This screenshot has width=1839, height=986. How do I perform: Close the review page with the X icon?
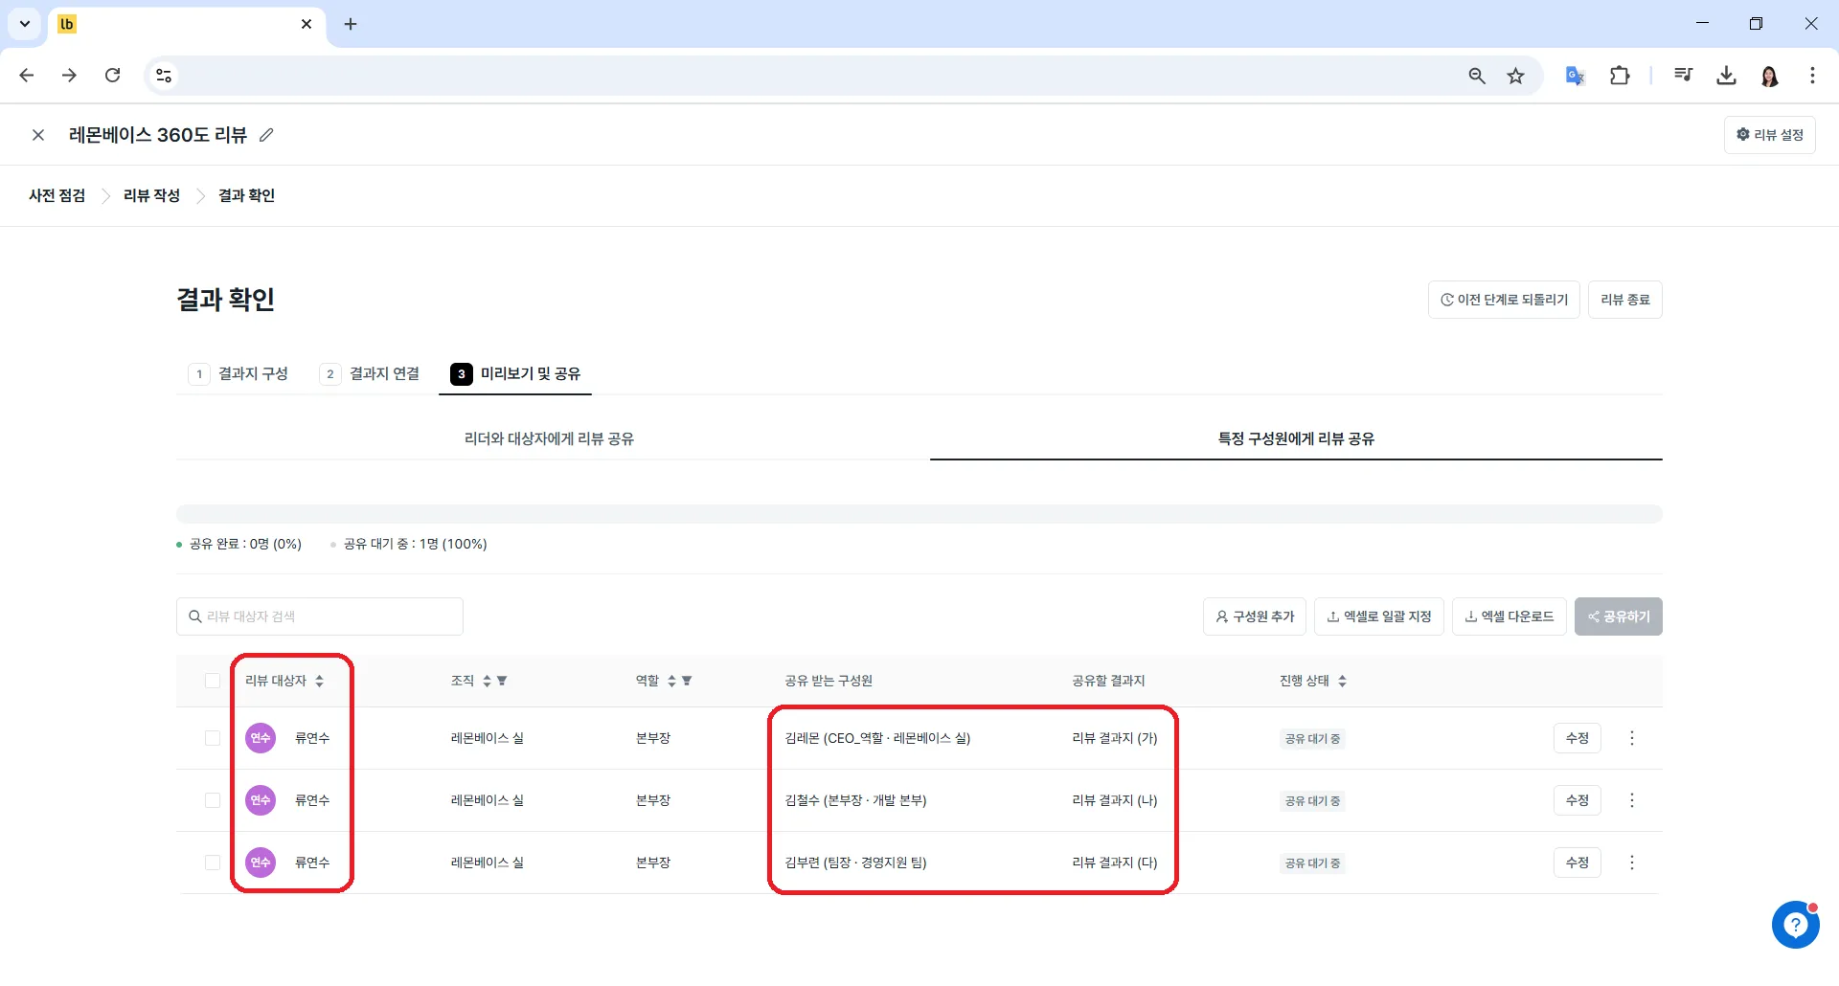pyautogui.click(x=38, y=135)
